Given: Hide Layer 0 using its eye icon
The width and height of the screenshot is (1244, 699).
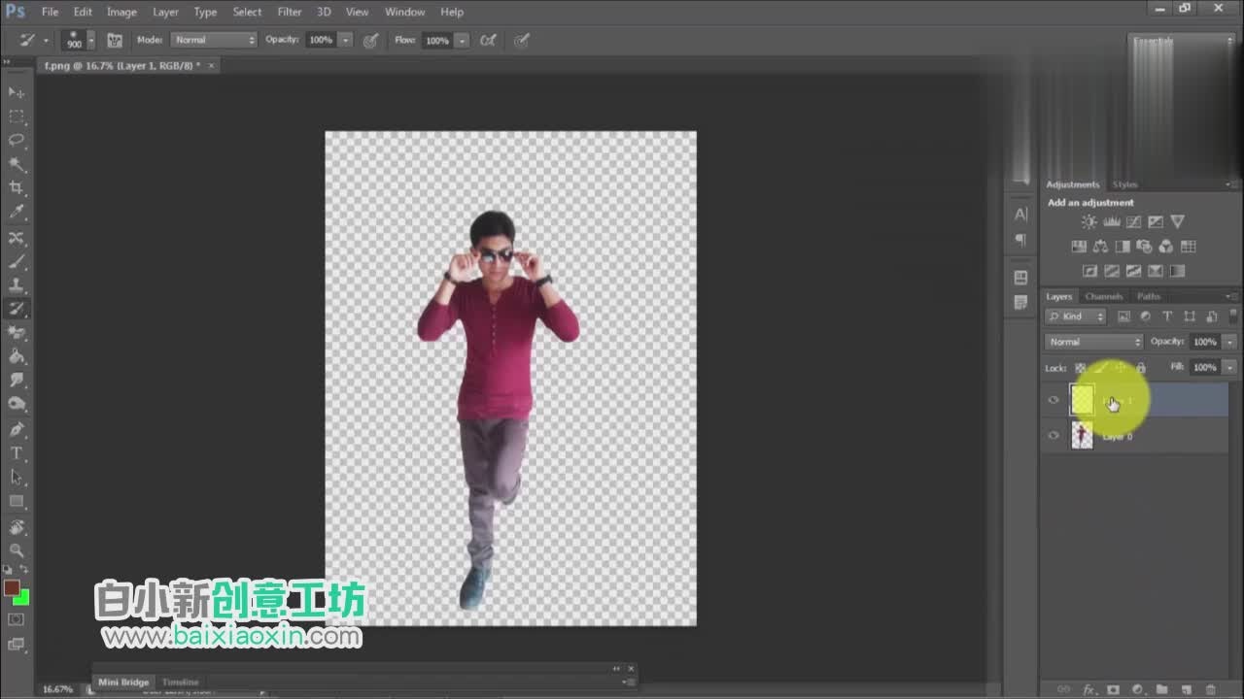Looking at the screenshot, I should (1054, 436).
